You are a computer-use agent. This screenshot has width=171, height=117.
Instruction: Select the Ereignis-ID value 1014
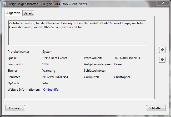tap(45, 64)
